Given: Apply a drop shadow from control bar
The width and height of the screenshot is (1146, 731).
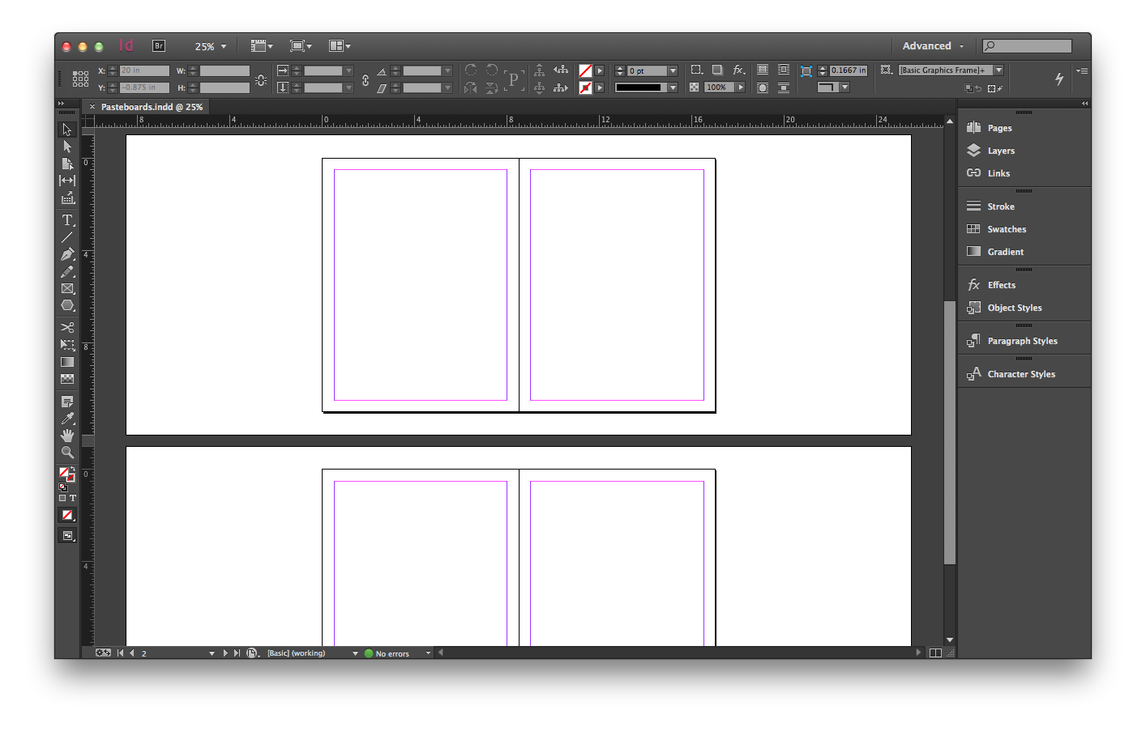Looking at the screenshot, I should tap(717, 70).
